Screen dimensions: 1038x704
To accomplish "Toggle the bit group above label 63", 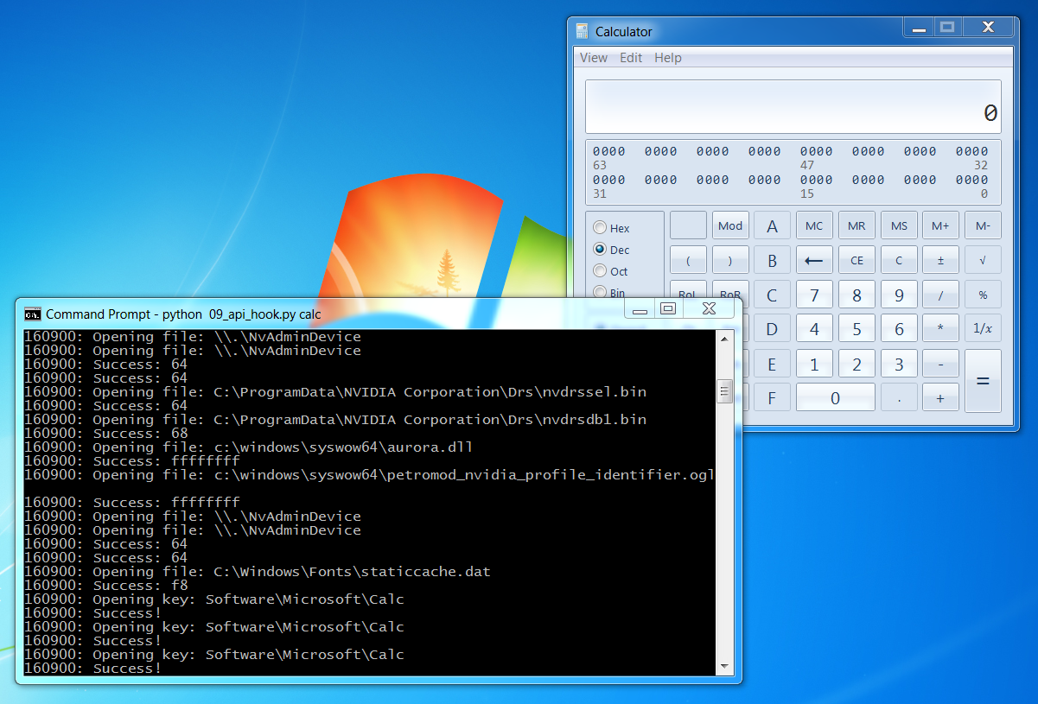I will [x=608, y=151].
